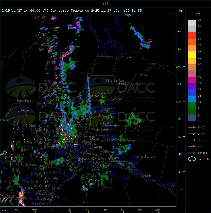
Task: Click the 120 tick on horizontal km axis
Action: pyautogui.click(x=157, y=210)
